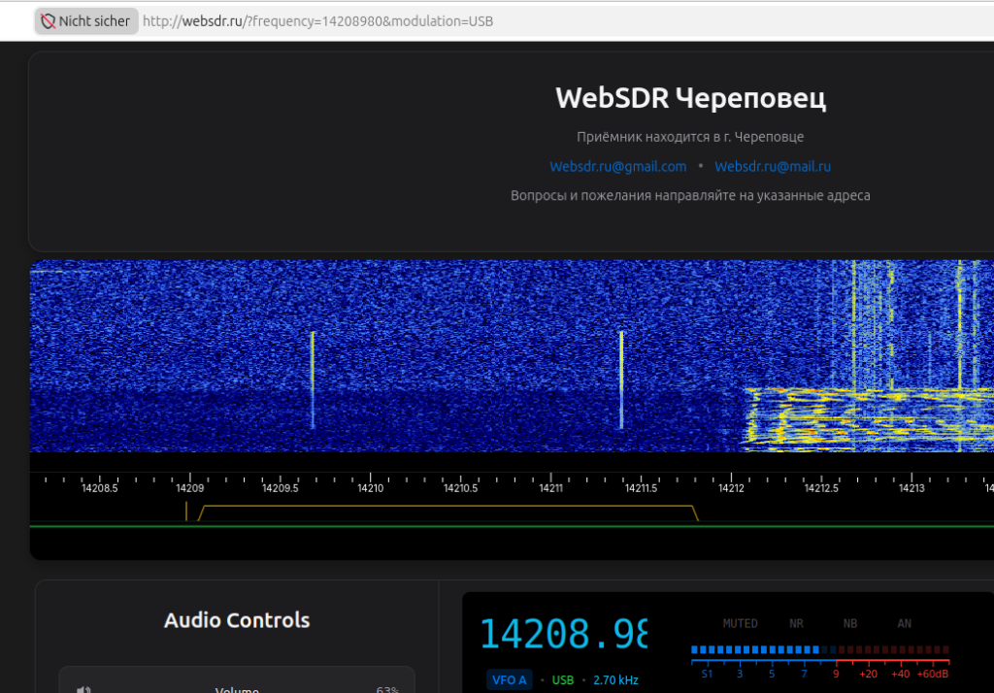Click the +20 mark on the S-meter
The height and width of the screenshot is (693, 994).
tap(869, 674)
